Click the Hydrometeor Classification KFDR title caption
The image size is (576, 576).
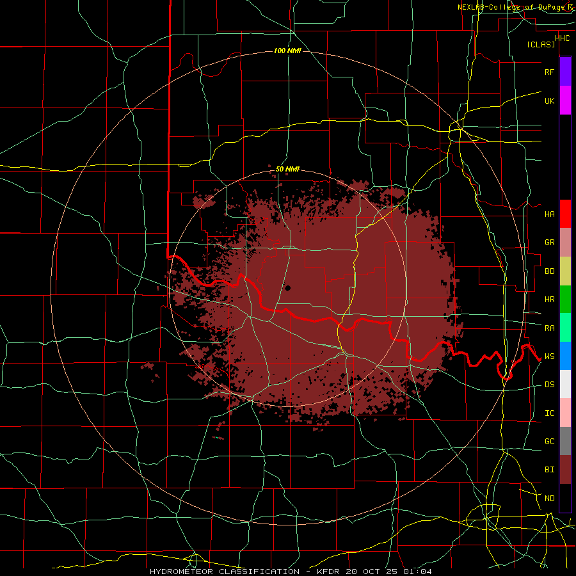point(291,572)
